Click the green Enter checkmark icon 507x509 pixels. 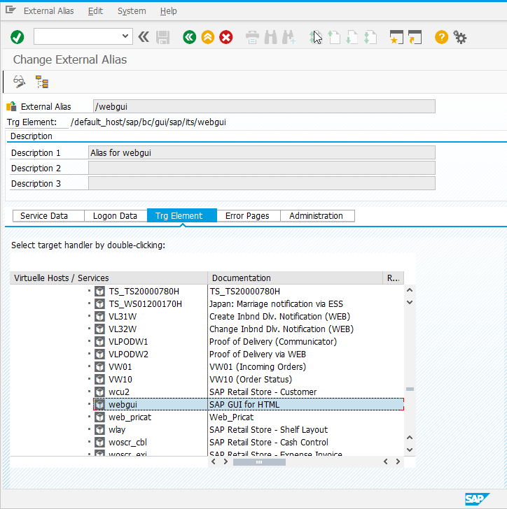pos(18,37)
